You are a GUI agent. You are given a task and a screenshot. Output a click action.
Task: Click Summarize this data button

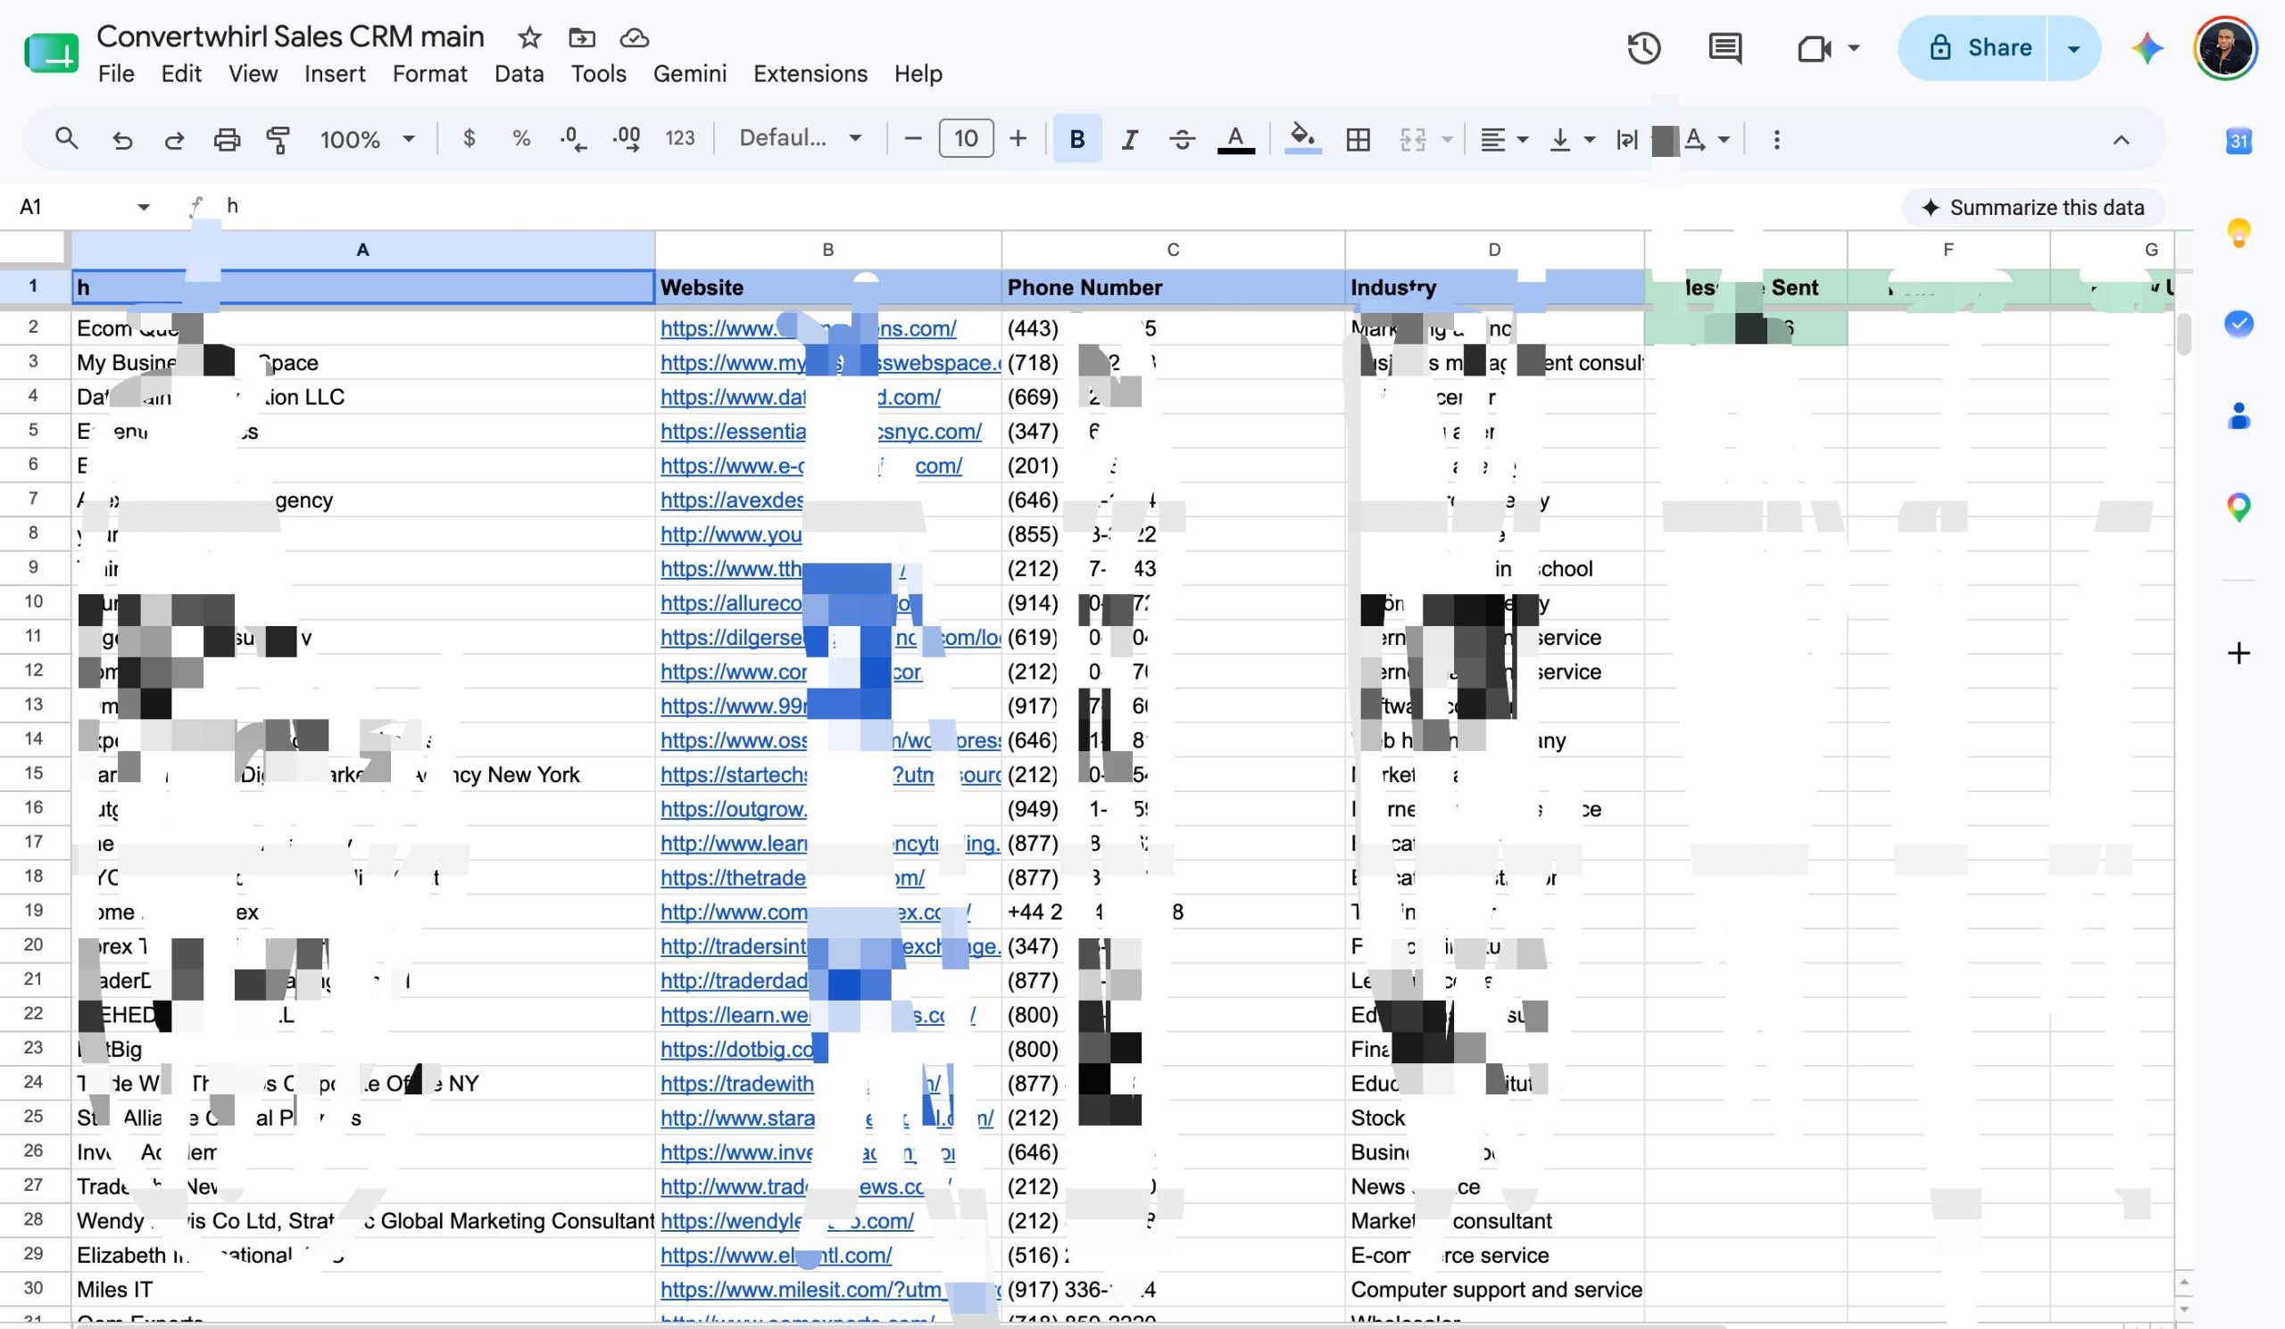coord(2033,208)
